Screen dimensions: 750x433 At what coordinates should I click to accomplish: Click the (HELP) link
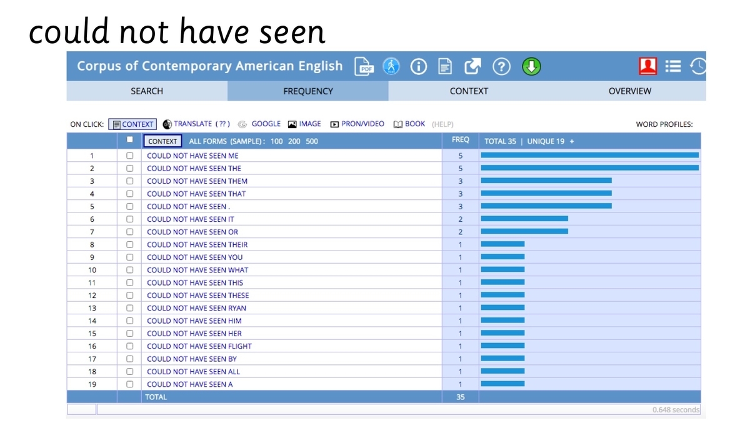[442, 124]
